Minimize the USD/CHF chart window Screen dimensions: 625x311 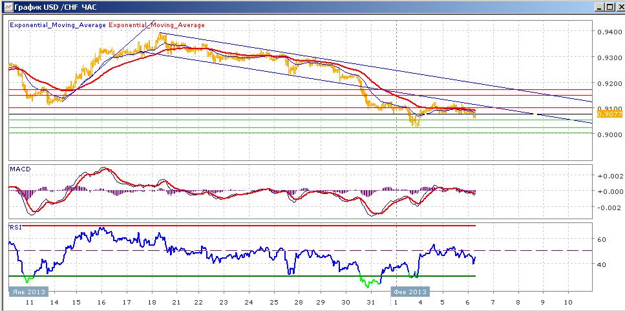pyautogui.click(x=599, y=6)
